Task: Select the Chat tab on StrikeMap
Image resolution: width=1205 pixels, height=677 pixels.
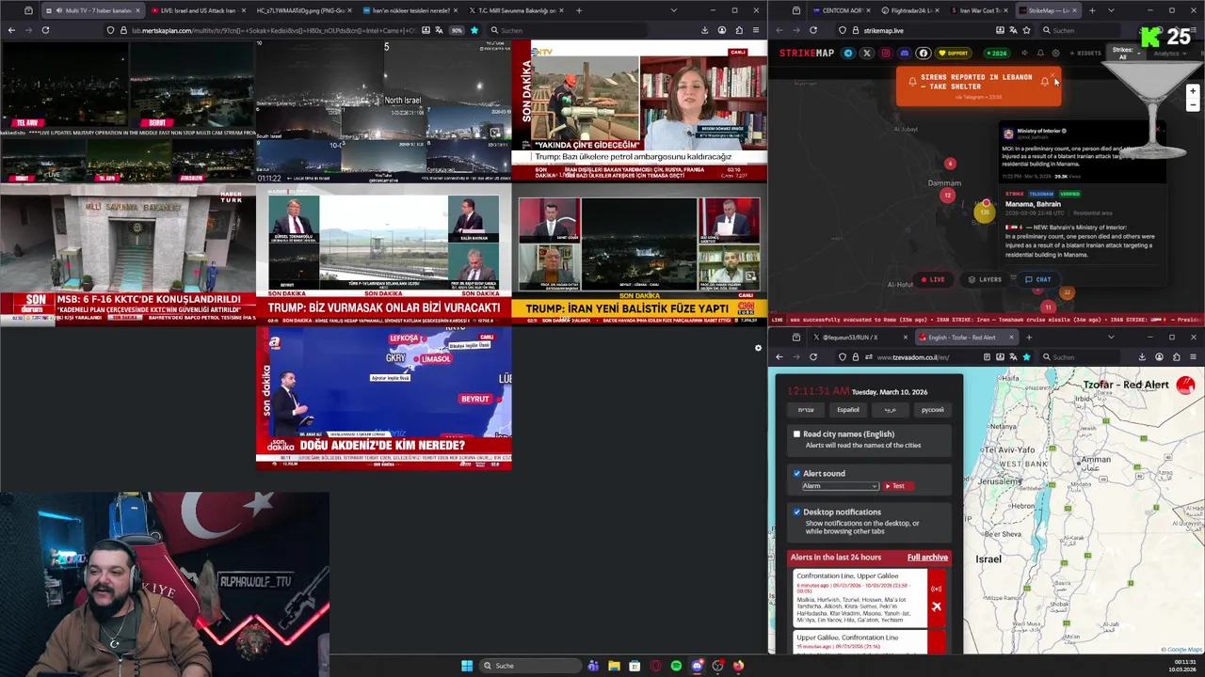Action: (1038, 279)
